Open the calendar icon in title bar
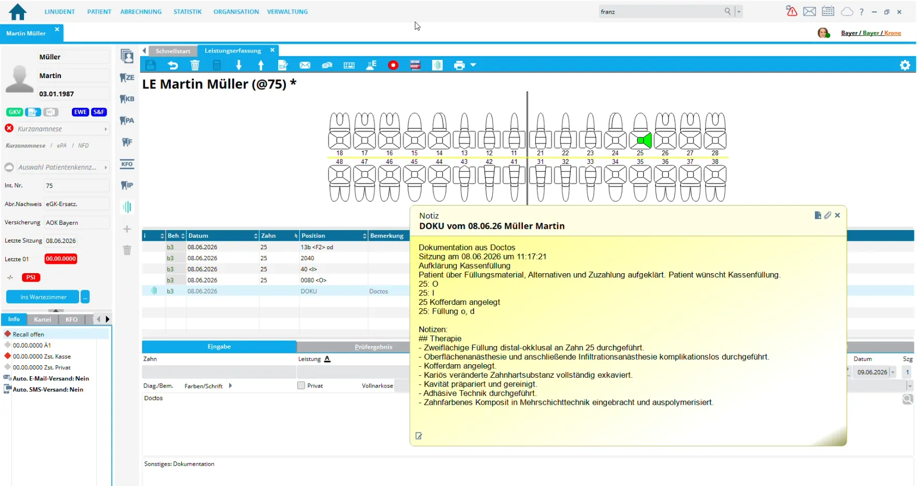 point(828,11)
